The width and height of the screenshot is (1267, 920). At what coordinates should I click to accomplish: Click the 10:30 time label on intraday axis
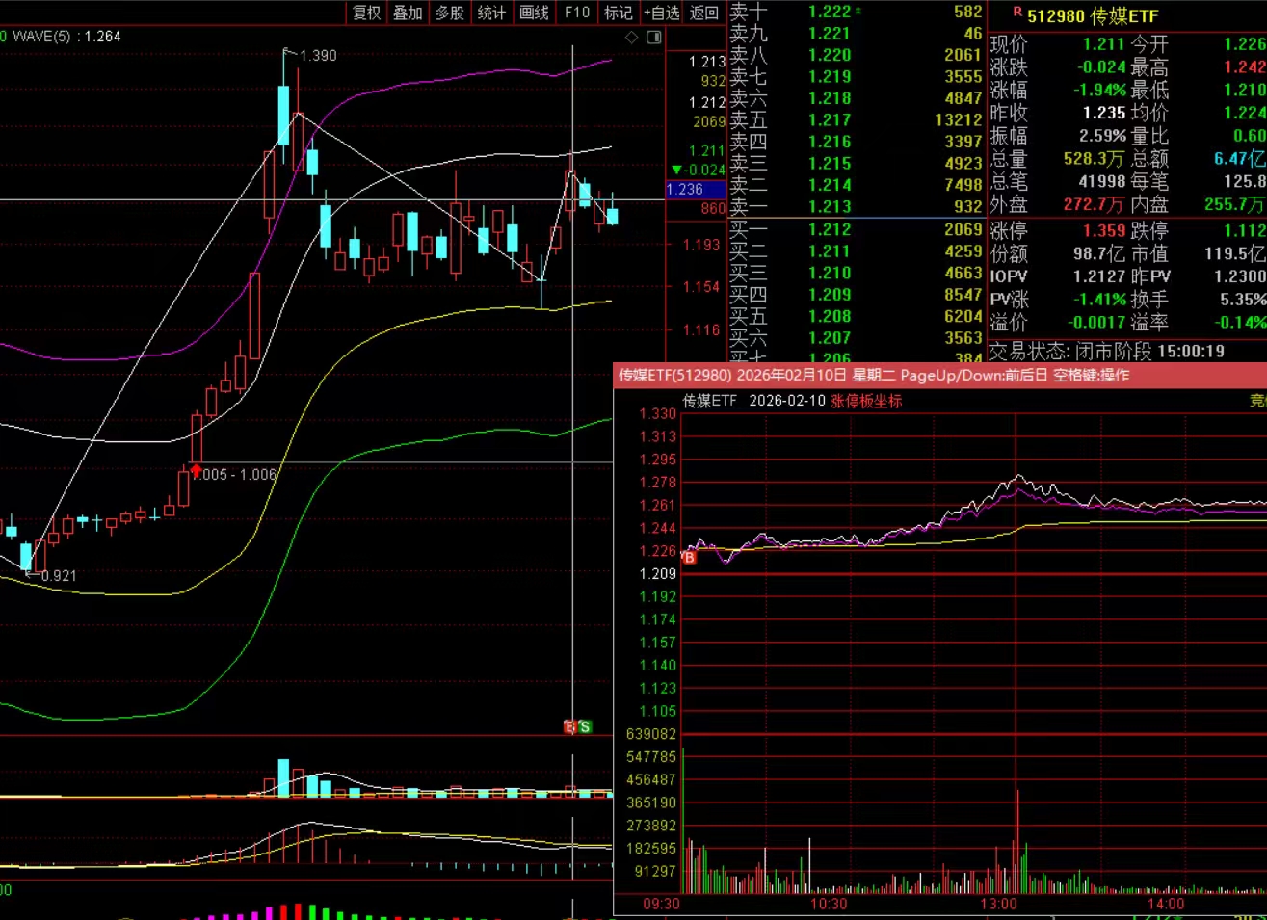pyautogui.click(x=829, y=904)
